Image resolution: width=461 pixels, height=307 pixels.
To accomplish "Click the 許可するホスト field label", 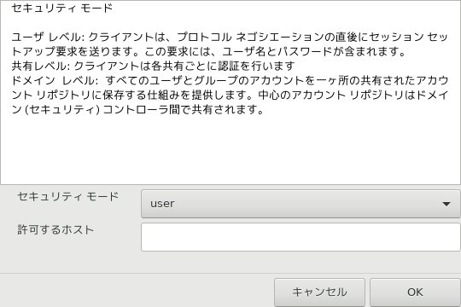I will tap(55, 229).
